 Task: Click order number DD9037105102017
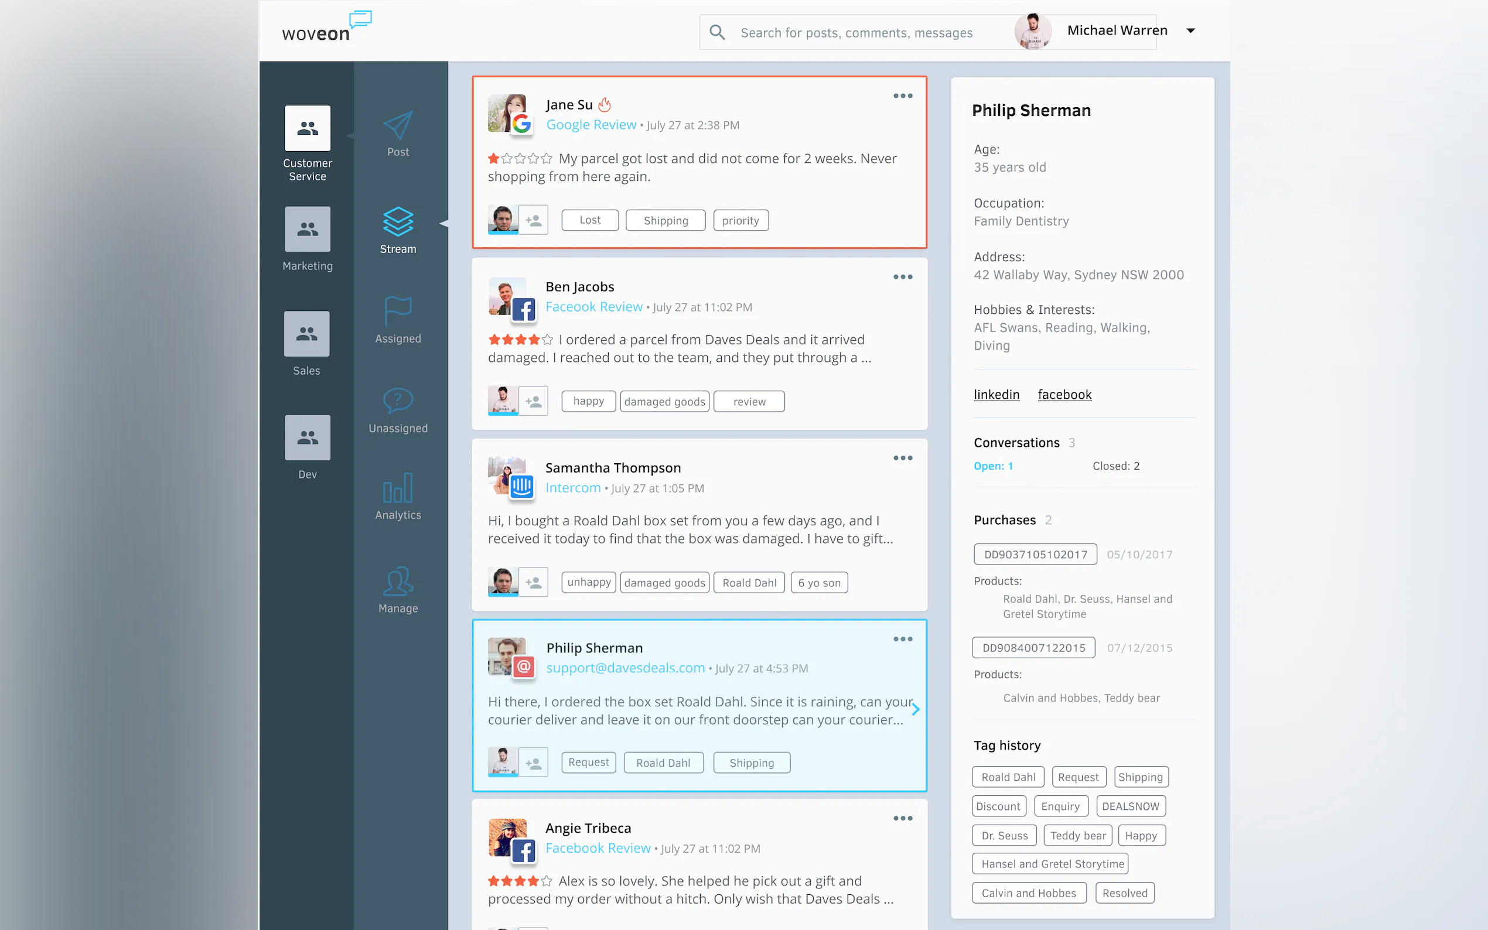[x=1035, y=554]
